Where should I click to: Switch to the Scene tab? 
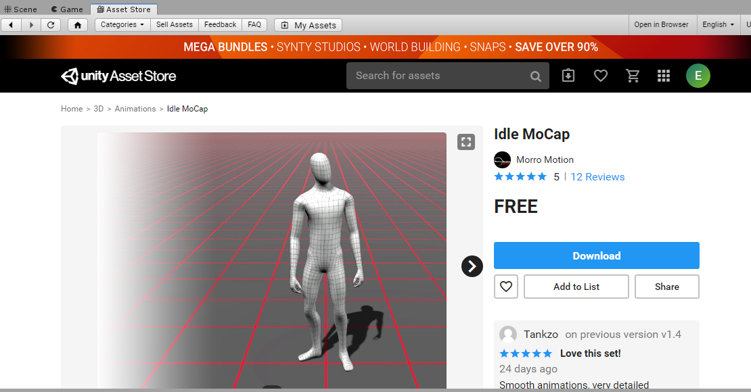point(20,9)
